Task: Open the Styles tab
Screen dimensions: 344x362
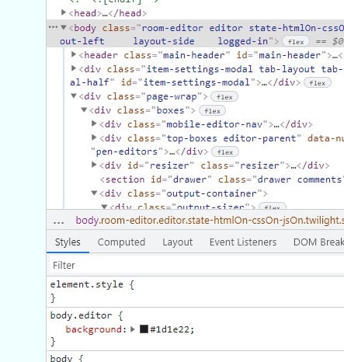Action: click(68, 242)
